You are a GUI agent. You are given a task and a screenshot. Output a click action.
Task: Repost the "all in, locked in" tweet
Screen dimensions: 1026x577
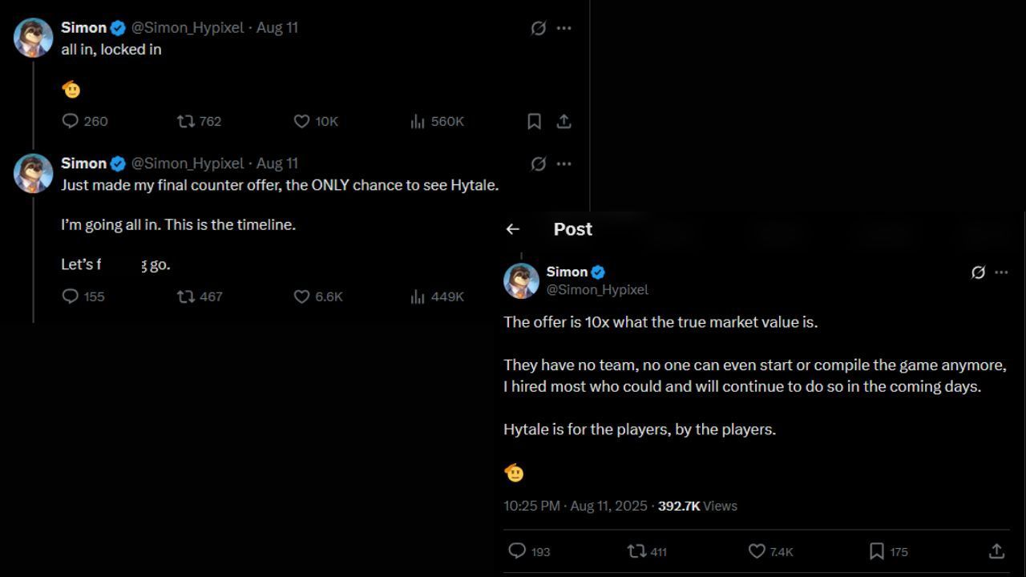coord(186,121)
